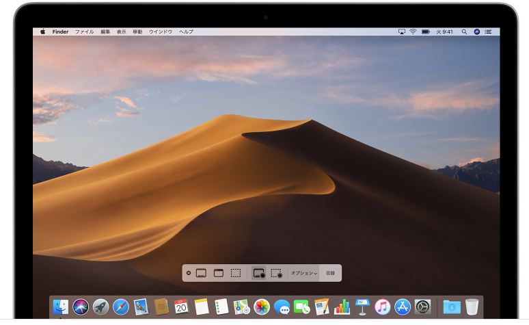
Task: Open the 移動 menu
Action: pos(137,31)
